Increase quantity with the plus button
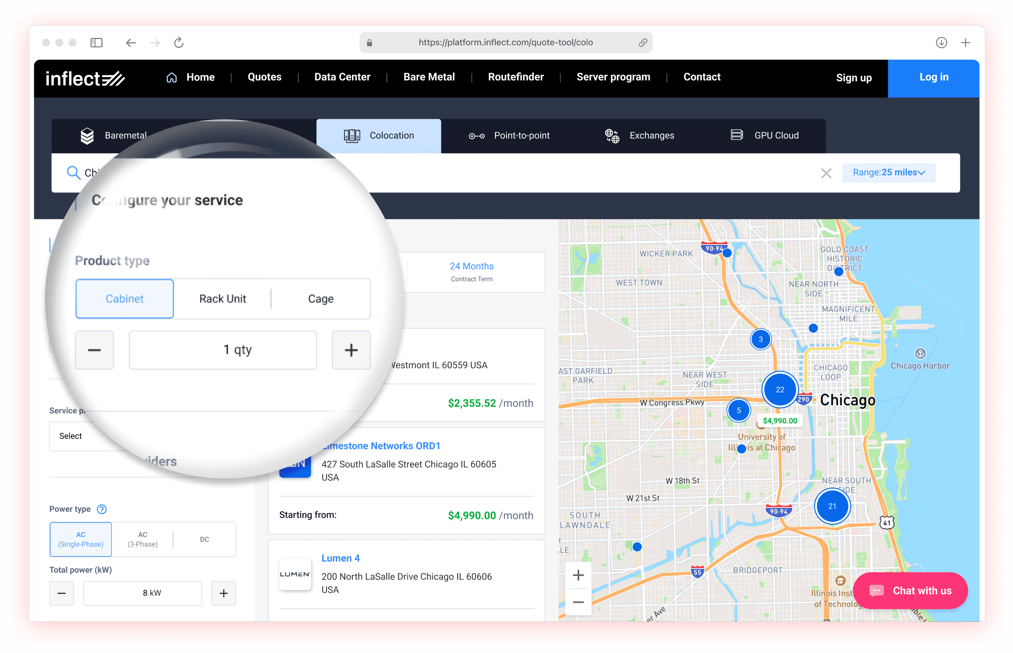Screen dimensions: 1013x653 [x=351, y=350]
